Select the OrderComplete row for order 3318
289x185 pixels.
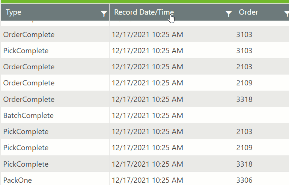point(29,99)
